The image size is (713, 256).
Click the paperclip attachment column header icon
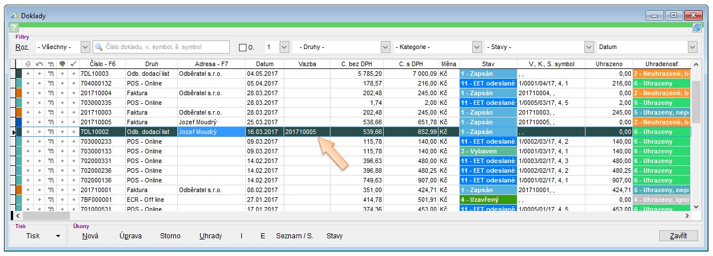[28, 64]
